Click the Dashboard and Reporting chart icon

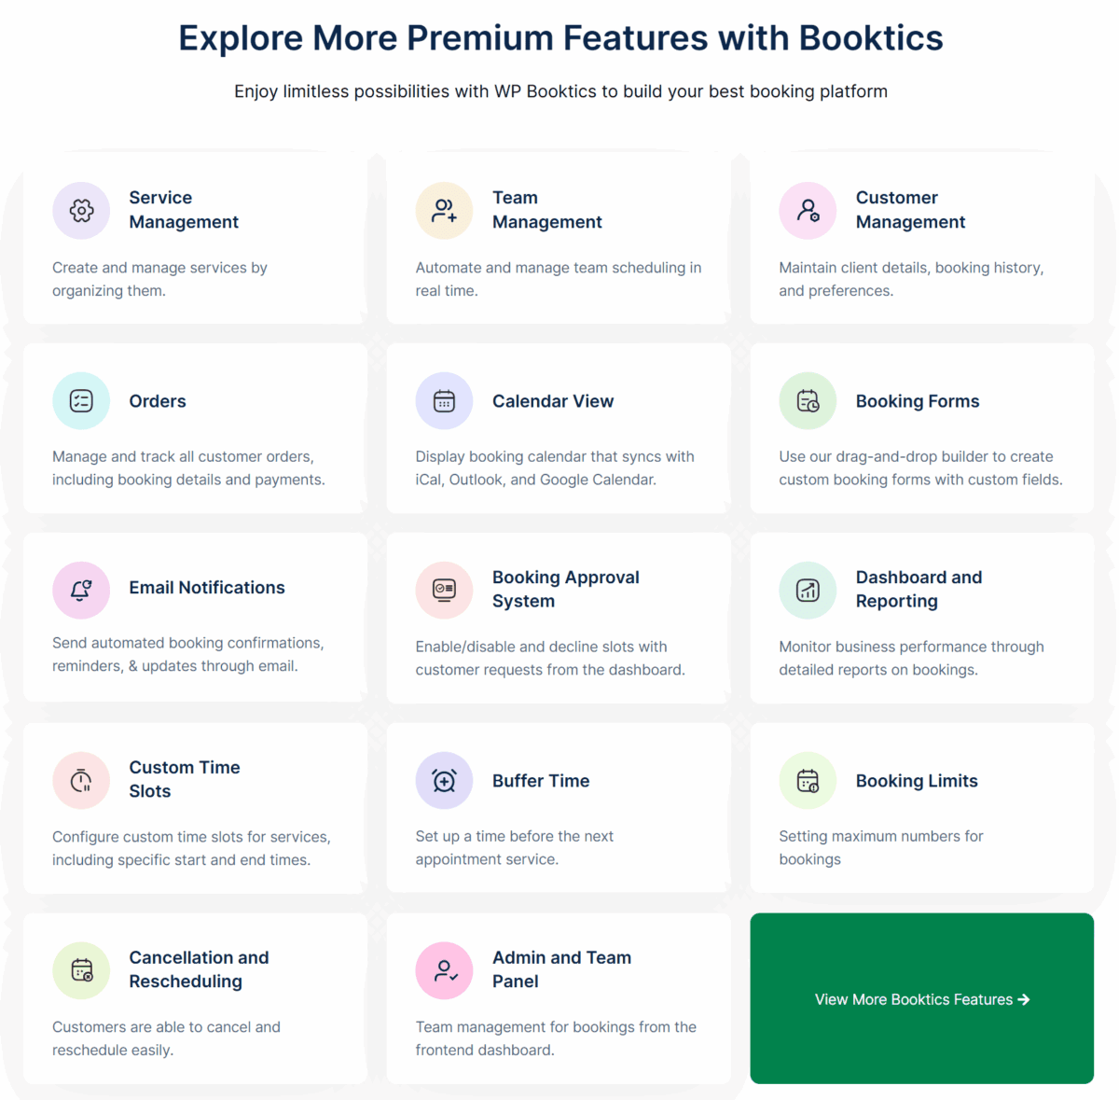808,590
